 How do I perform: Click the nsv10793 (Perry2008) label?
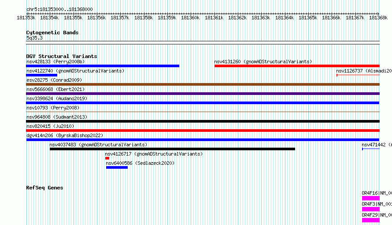(53, 108)
